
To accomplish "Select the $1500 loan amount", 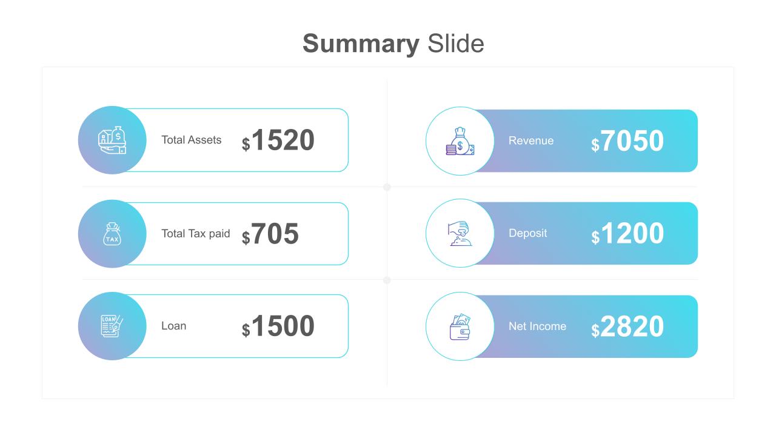I will click(x=278, y=326).
